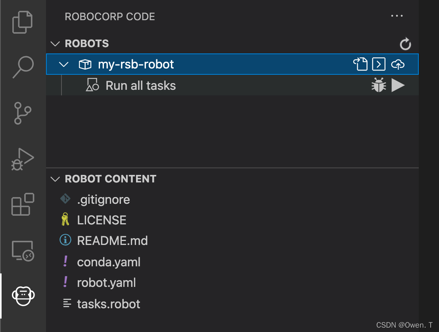Click the Source Control icon
Viewport: 439px width, 332px height.
pos(22,113)
